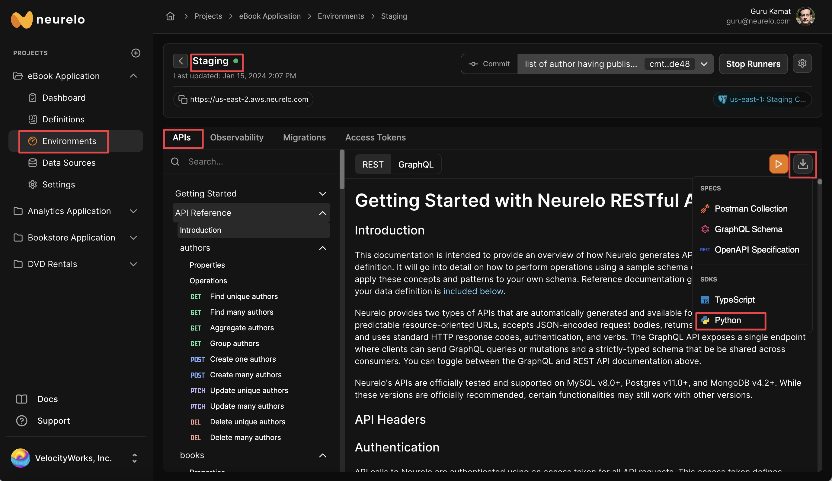Switch docs to GraphQL view
Image resolution: width=832 pixels, height=481 pixels.
416,164
